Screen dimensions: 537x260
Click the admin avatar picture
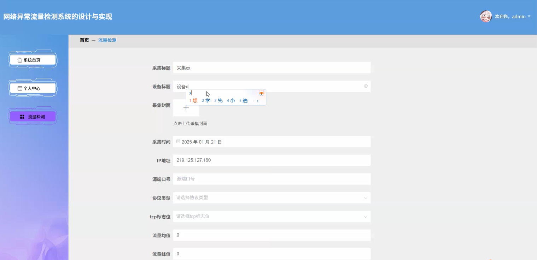486,16
